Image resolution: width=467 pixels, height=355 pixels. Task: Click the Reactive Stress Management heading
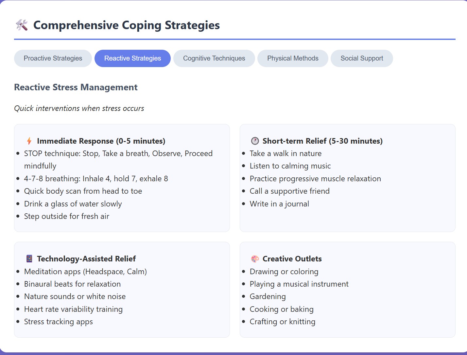pos(76,87)
